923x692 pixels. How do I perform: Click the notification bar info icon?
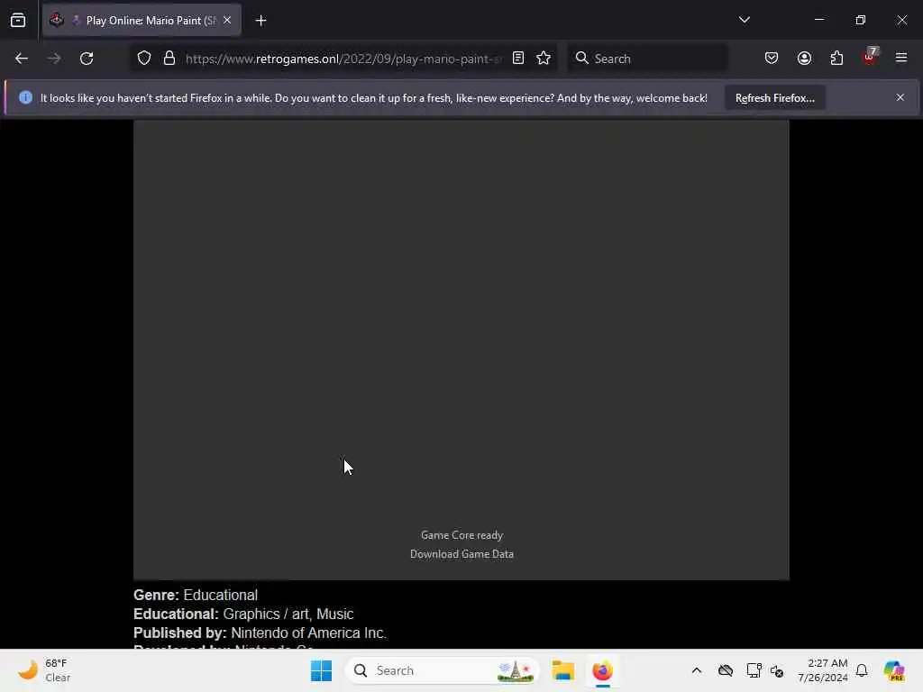(25, 97)
